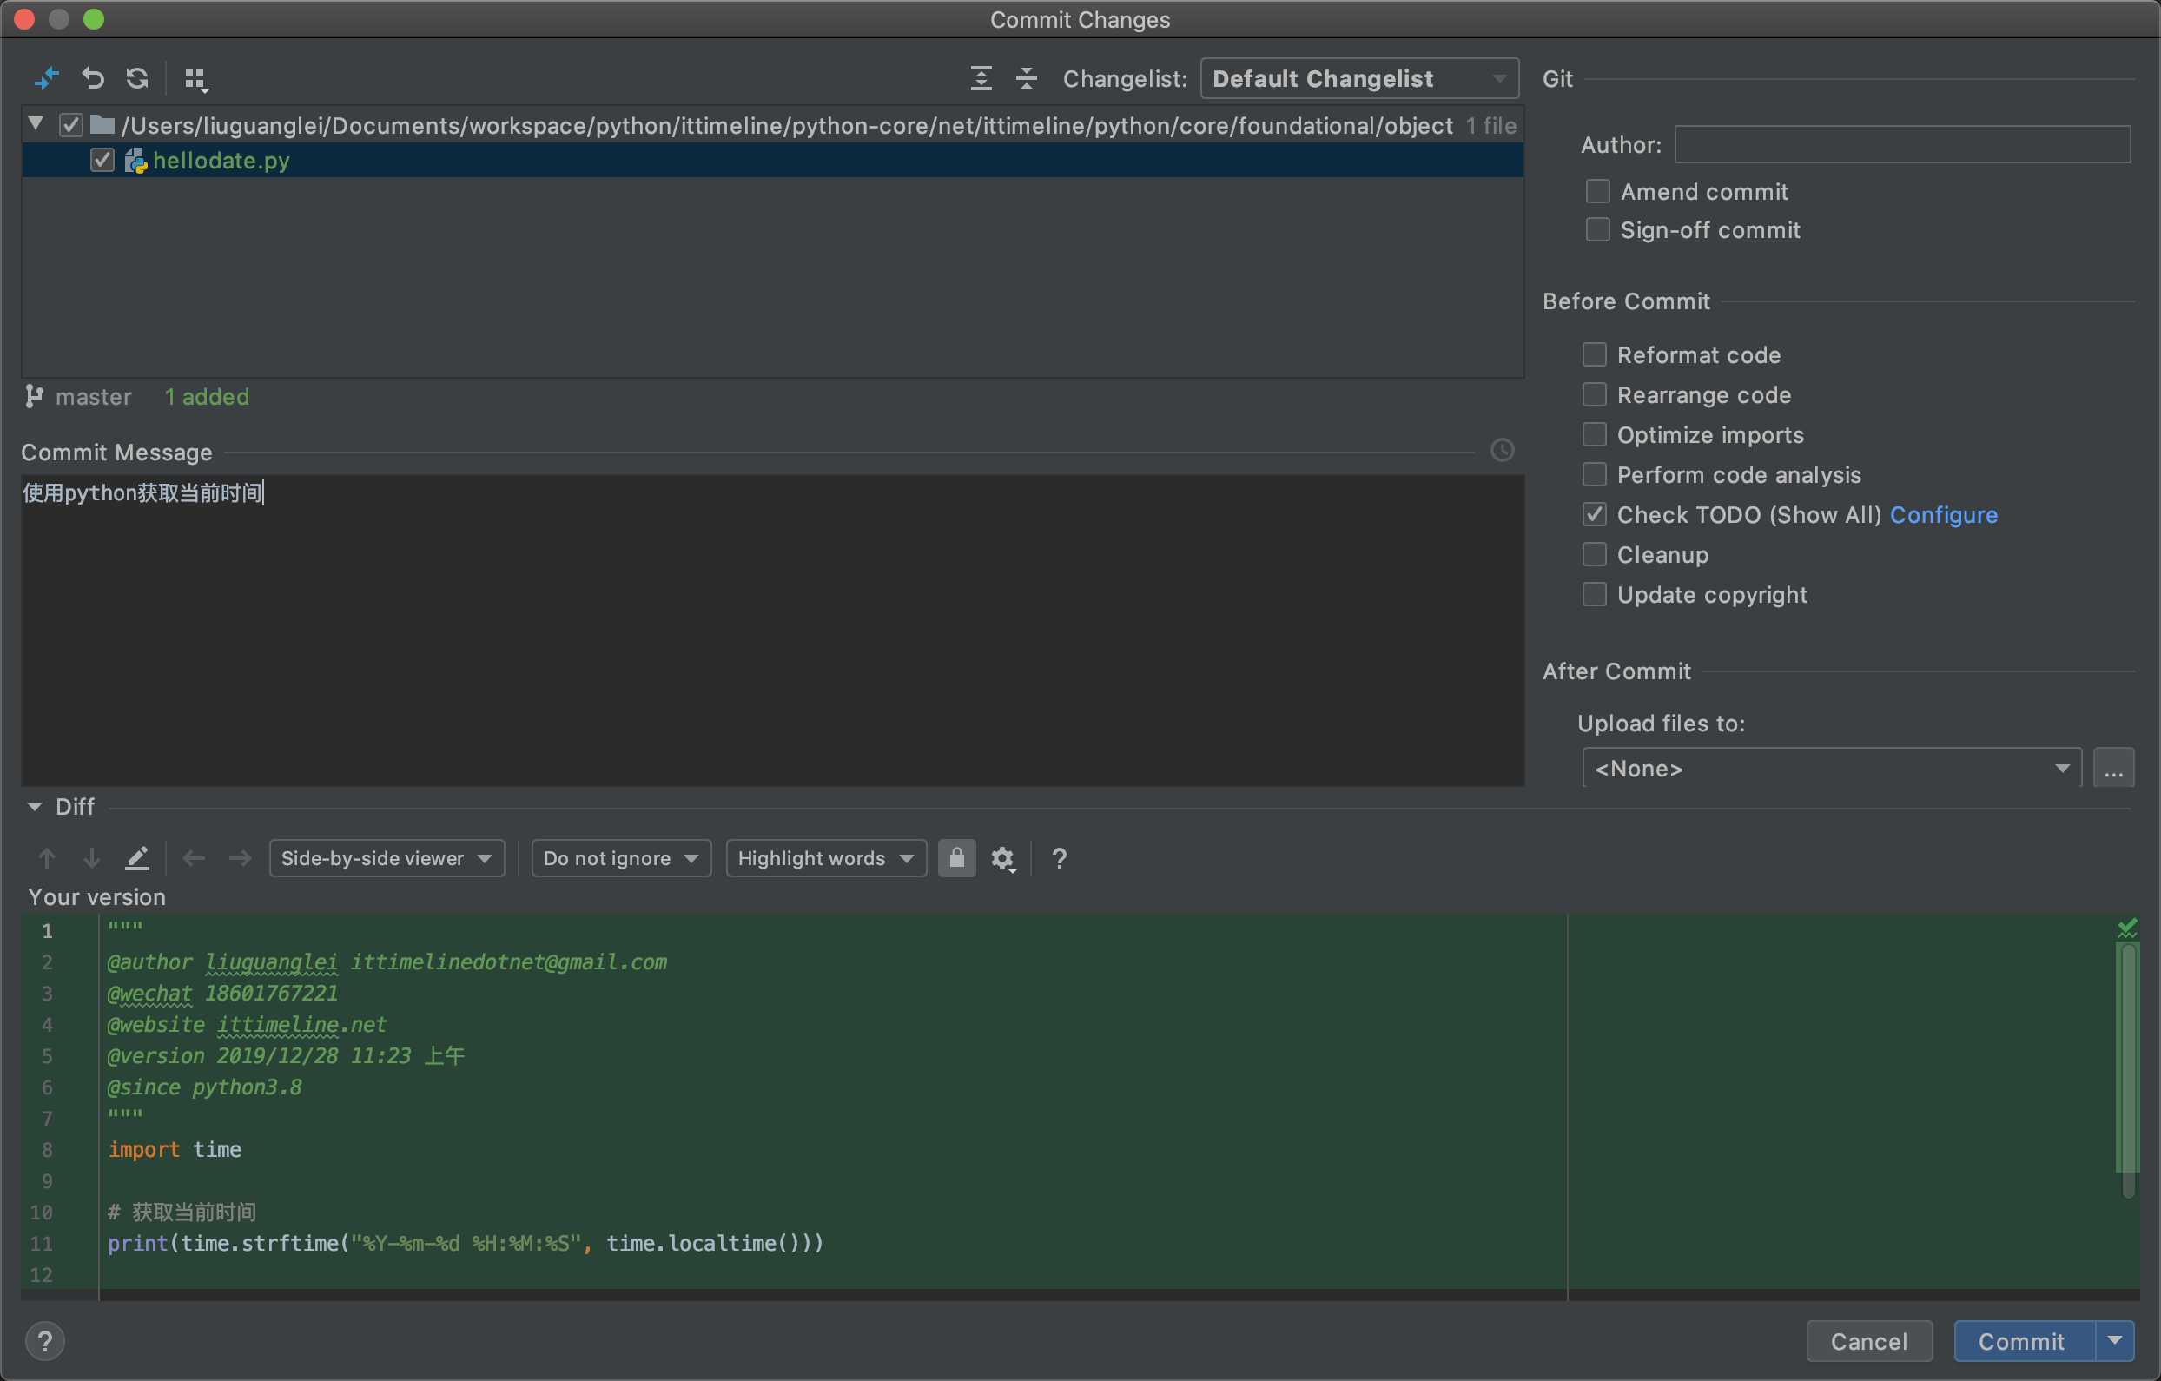Open commit message history clock icon
The height and width of the screenshot is (1381, 2161).
(1503, 451)
